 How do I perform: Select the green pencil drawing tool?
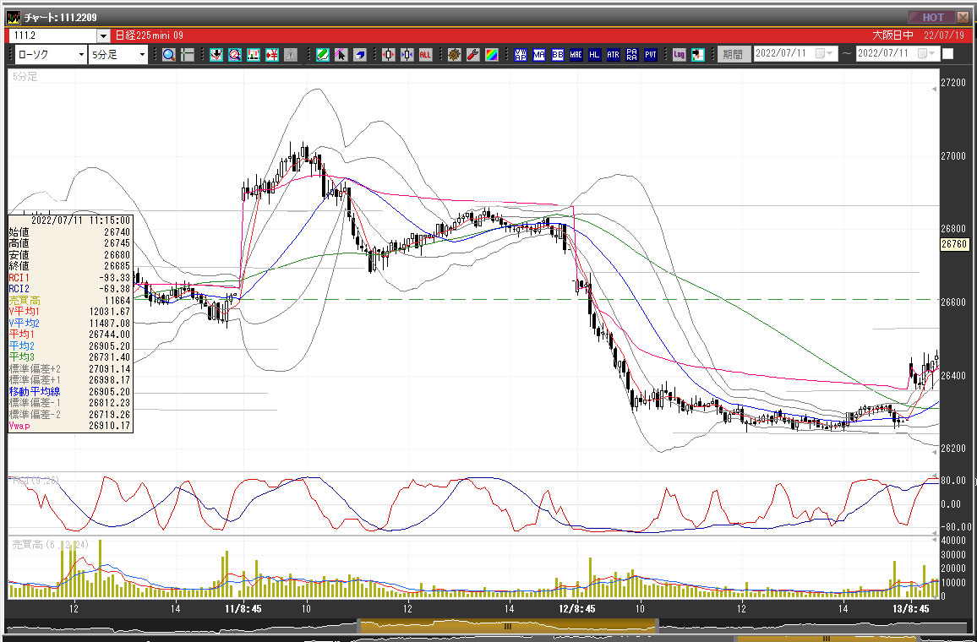322,55
